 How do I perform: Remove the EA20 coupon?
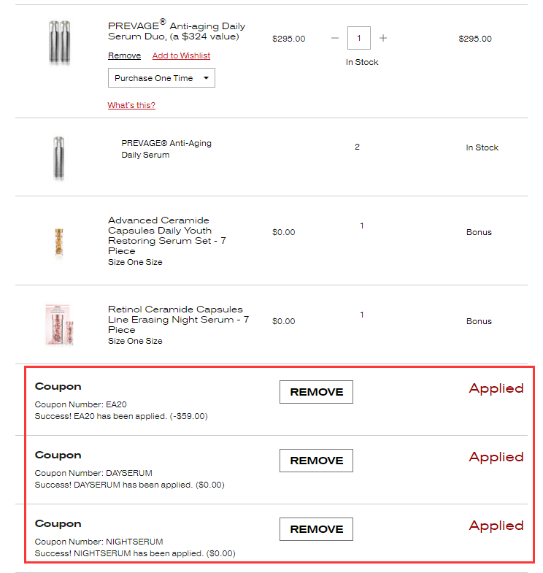tap(316, 392)
